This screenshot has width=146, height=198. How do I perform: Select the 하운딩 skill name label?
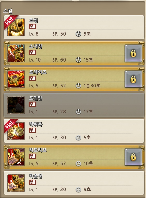(36, 176)
